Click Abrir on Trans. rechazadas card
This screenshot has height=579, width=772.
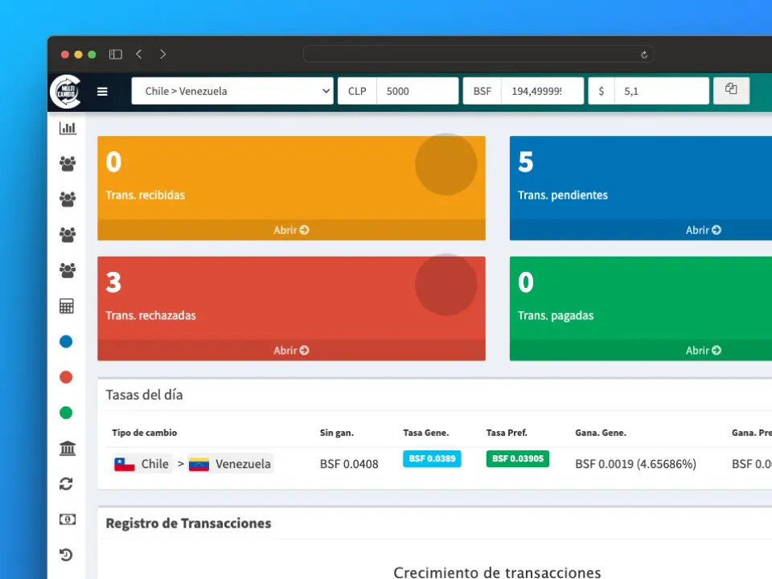click(x=290, y=351)
